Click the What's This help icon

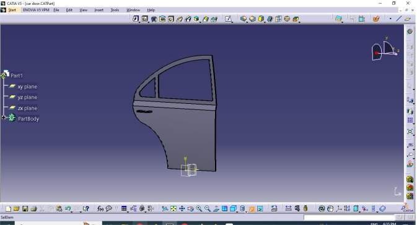click(x=86, y=209)
